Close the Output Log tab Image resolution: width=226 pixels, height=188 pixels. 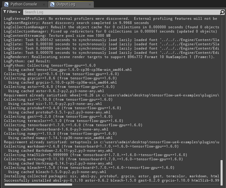tap(90, 5)
